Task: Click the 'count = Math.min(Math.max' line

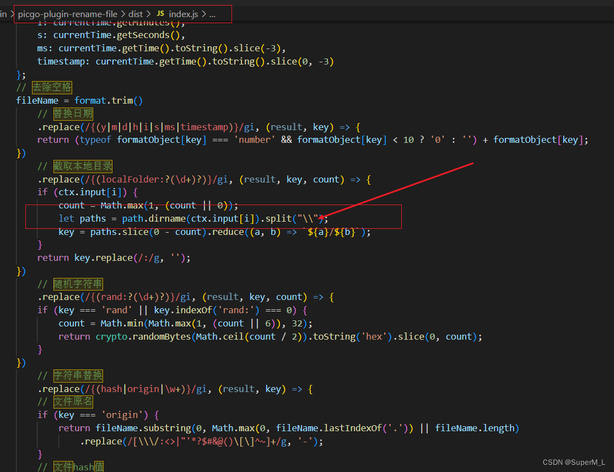Action: click(185, 324)
